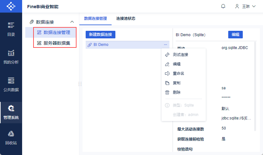Open 公共数据 in the sidebar

tap(11, 85)
